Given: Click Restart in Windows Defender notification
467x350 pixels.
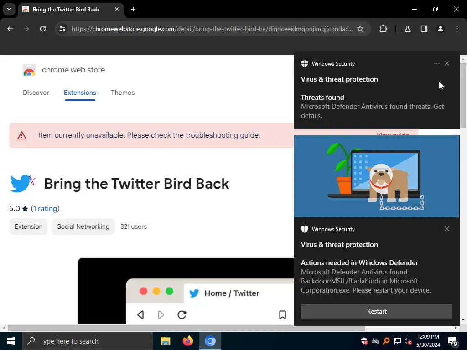Looking at the screenshot, I should coord(376,311).
